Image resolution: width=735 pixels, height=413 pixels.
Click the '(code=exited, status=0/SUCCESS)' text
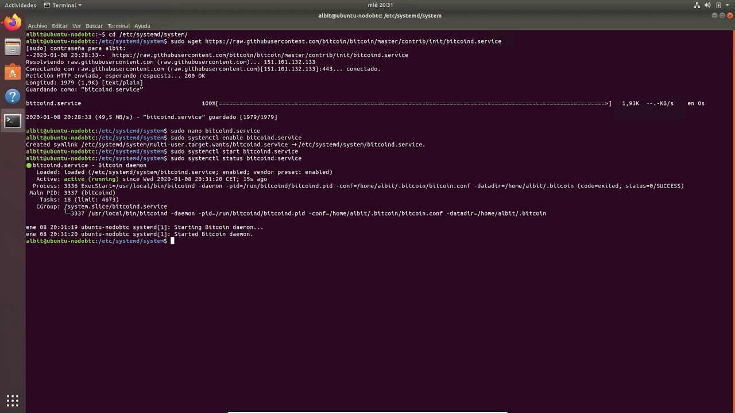630,186
